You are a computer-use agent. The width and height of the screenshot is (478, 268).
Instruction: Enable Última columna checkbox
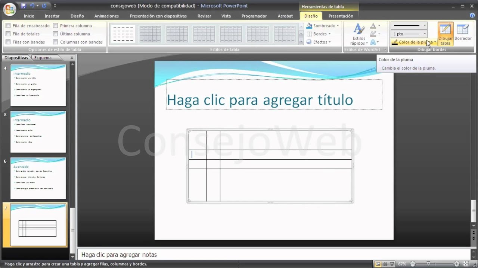pyautogui.click(x=55, y=34)
